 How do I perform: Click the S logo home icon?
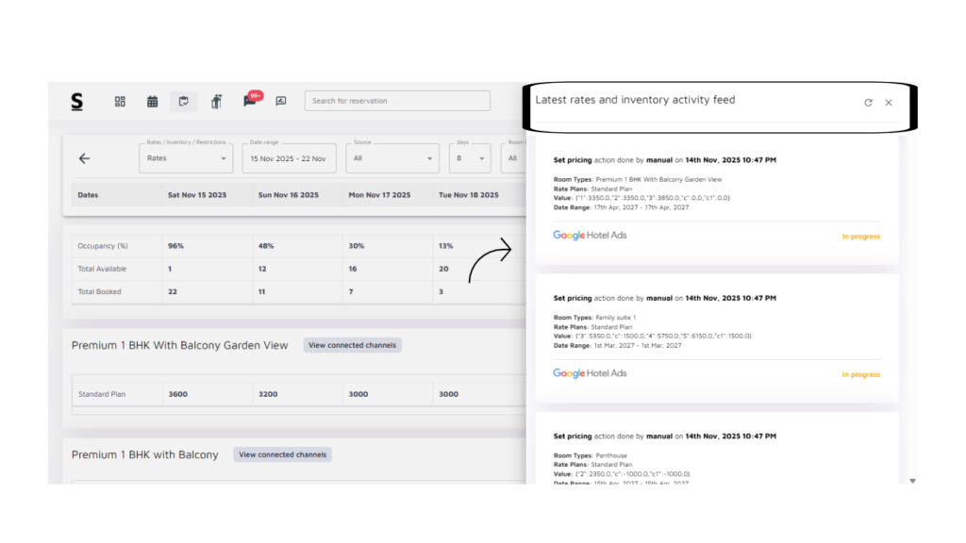[77, 101]
